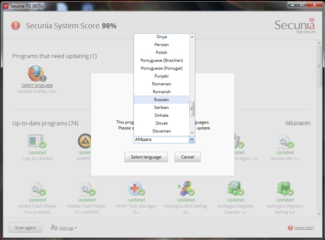Viewport: 325px width, 240px height.
Task: Open the Add program link
Action: pos(298,123)
